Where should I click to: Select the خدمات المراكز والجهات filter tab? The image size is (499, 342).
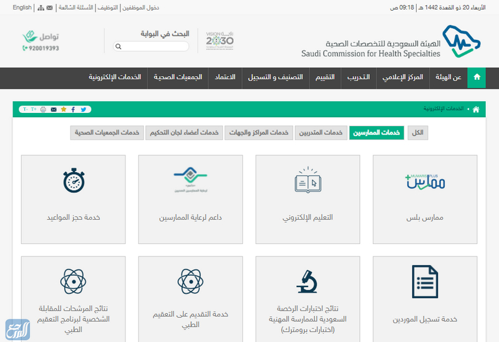tap(259, 133)
